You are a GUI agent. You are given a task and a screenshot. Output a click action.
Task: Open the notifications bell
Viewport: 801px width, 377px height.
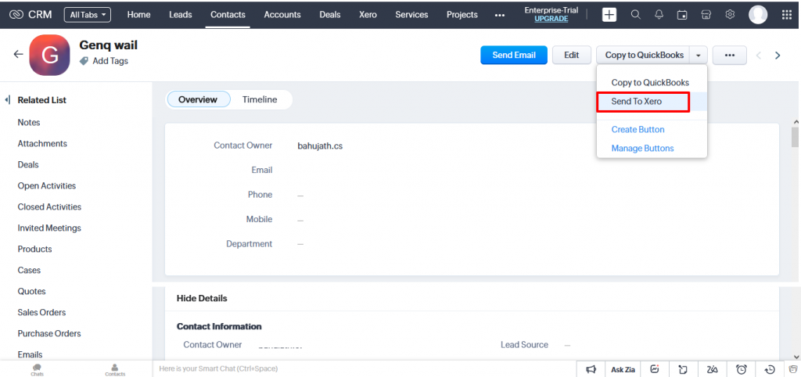(659, 15)
